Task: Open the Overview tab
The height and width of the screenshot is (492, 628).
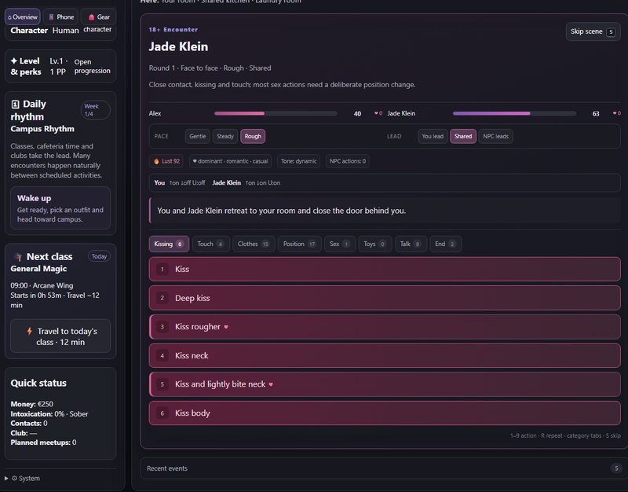Action: point(23,17)
